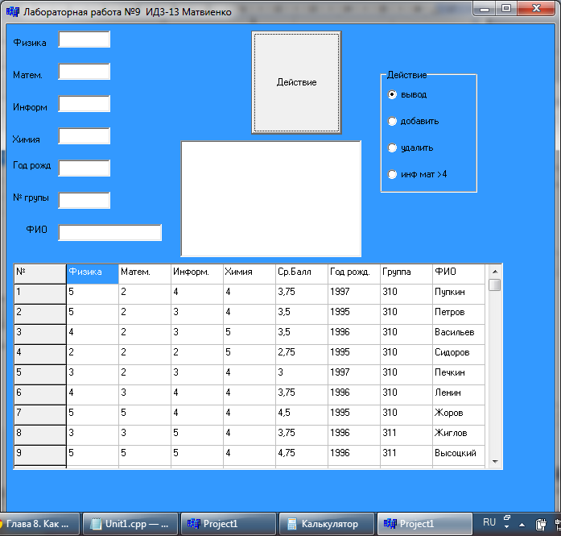Click the row 4 number header
Viewport: 561px width, 536px height.
(x=40, y=355)
